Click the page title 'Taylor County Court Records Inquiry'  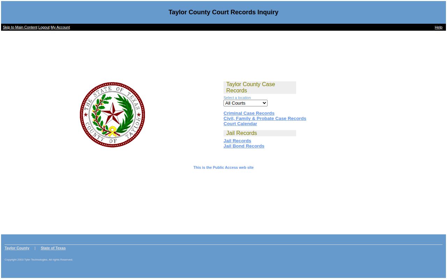click(223, 12)
